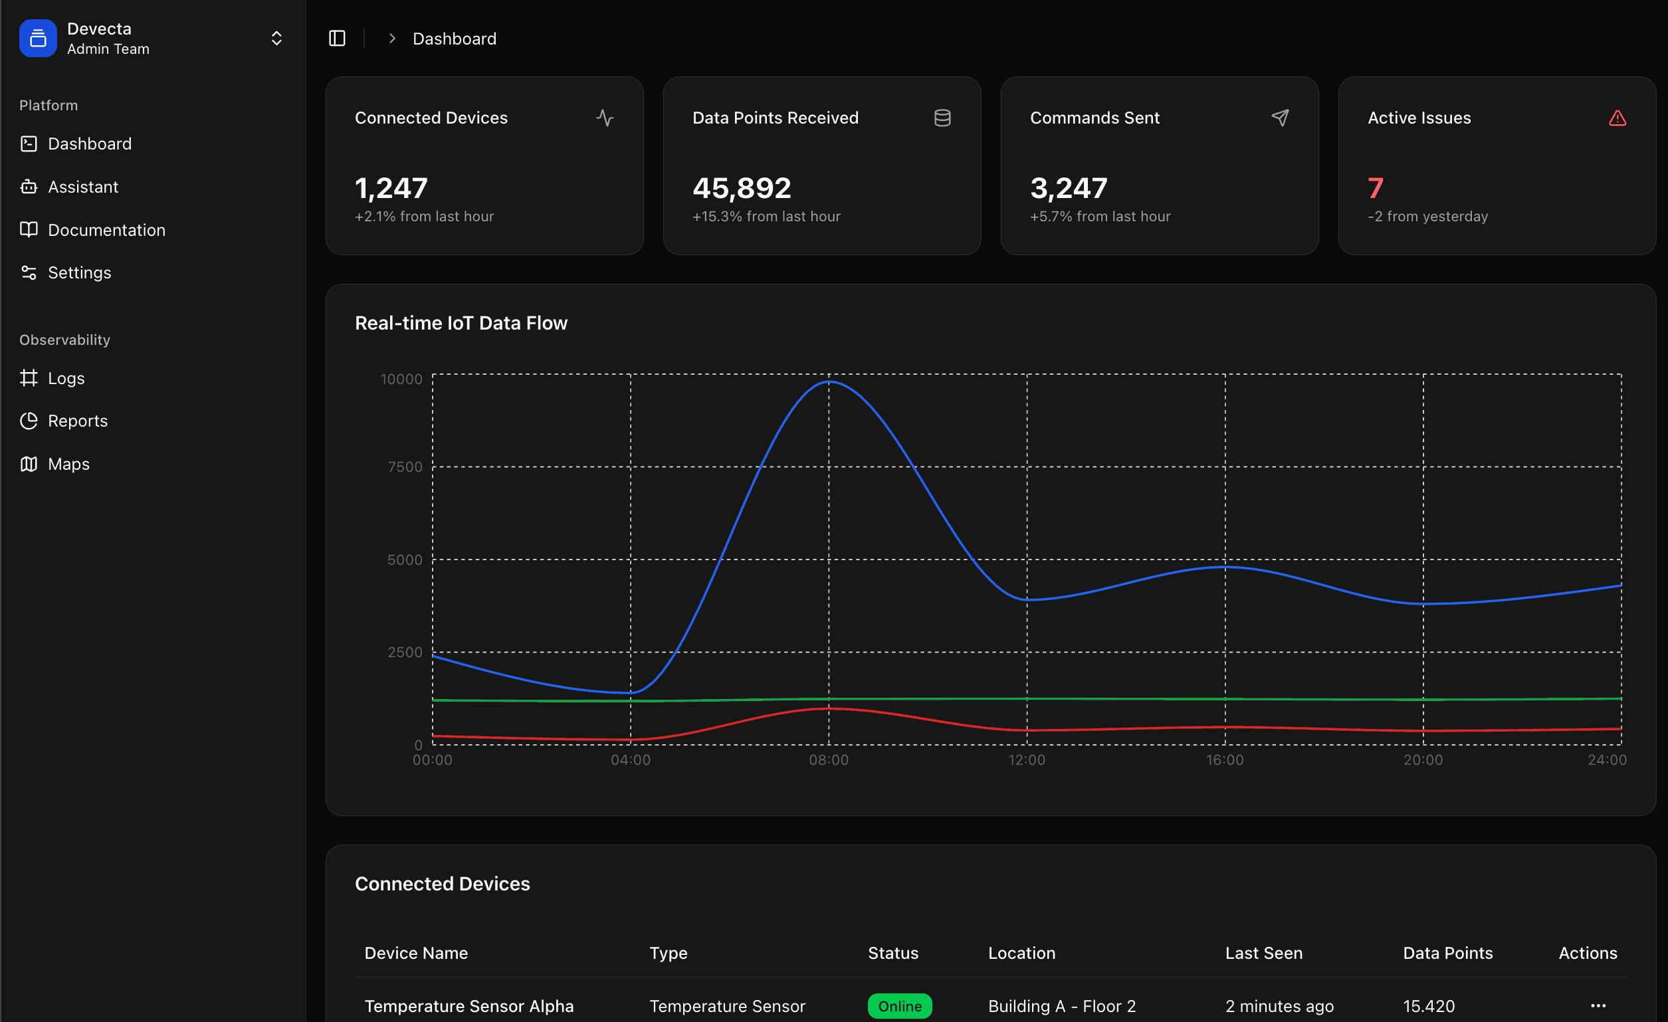Click the Settings sliders icon

click(x=29, y=272)
